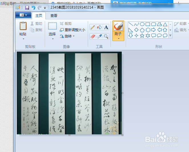Click the calligraphy image on canvas
This screenshot has height=152, width=189.
pos(69,93)
